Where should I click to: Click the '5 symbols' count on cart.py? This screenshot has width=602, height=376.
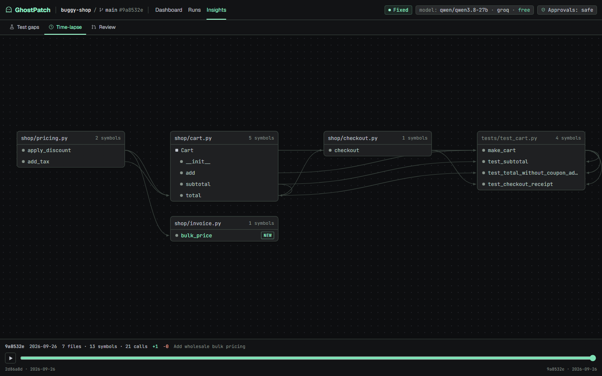click(x=261, y=138)
